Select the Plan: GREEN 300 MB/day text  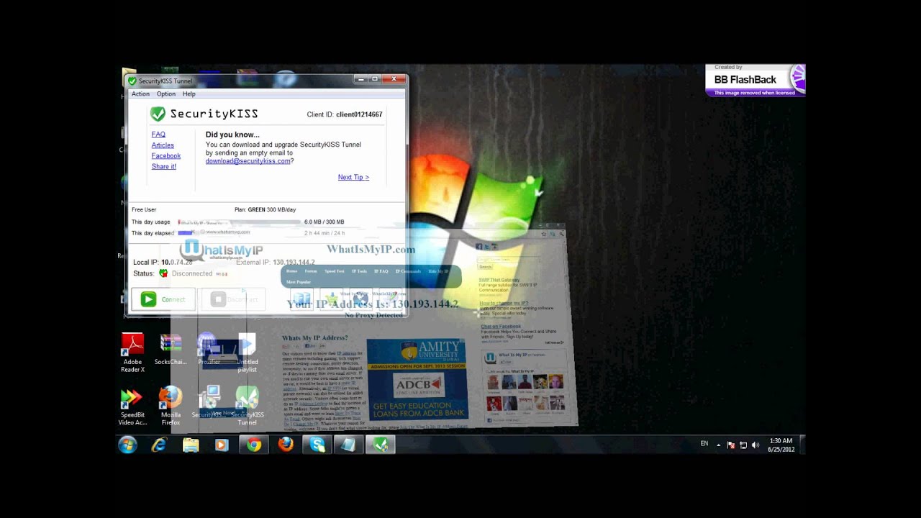[x=265, y=209]
